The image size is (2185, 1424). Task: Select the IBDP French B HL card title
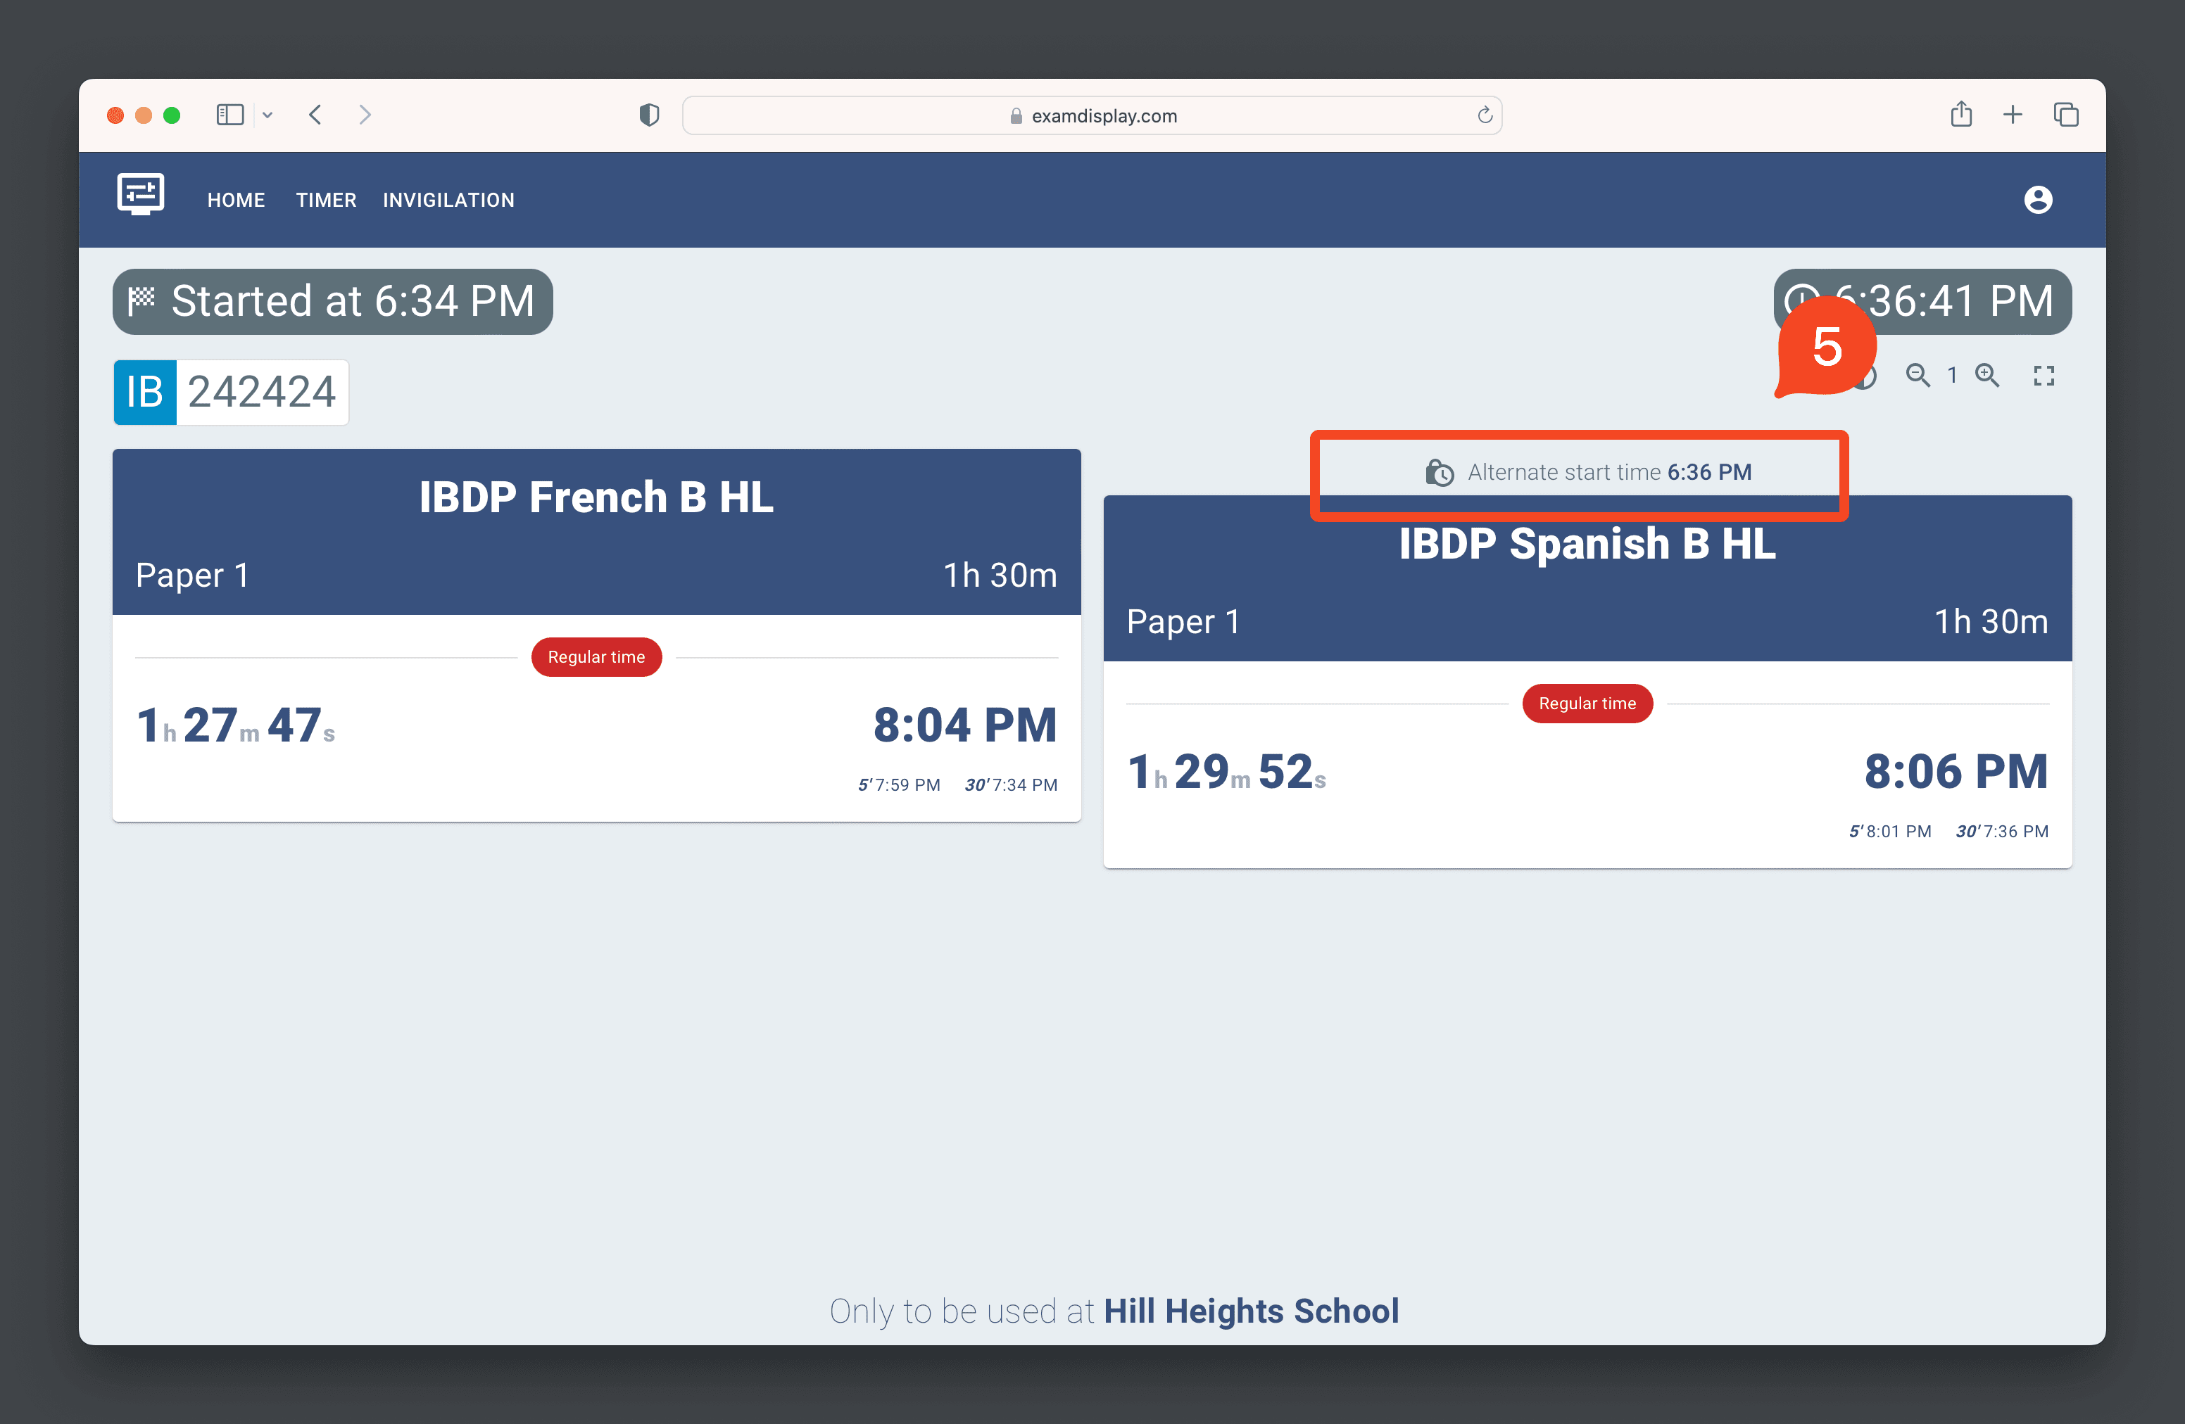click(x=597, y=497)
